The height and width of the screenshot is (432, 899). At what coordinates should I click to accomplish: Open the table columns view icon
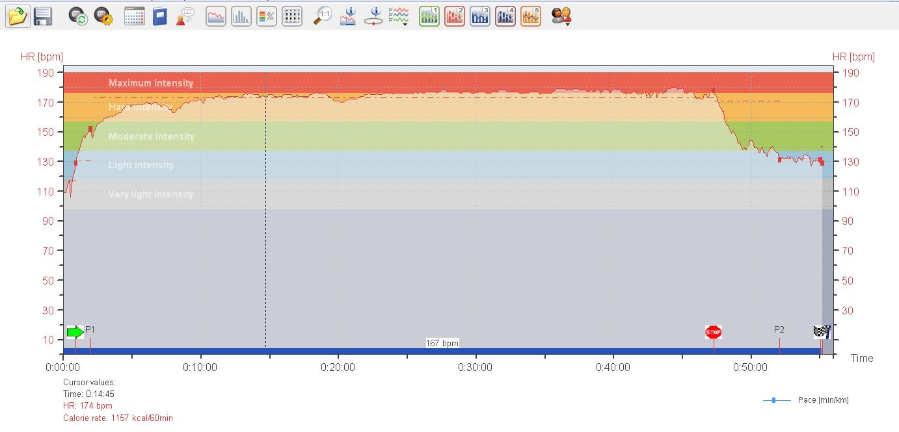[x=292, y=16]
